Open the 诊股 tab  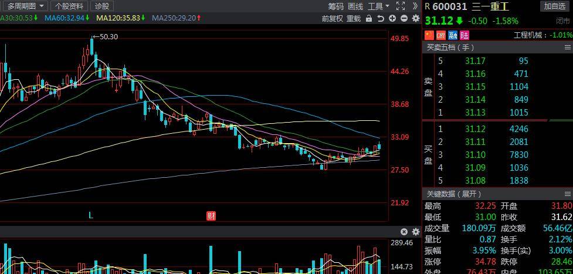coord(102,6)
